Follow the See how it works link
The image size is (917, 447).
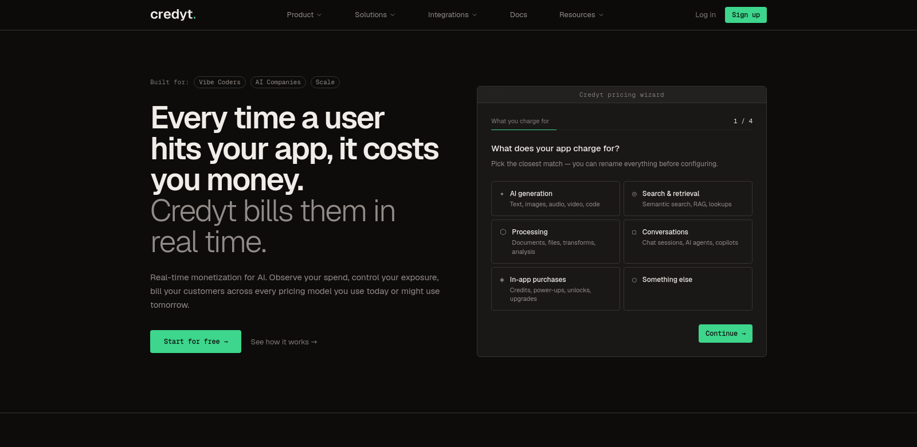[284, 342]
